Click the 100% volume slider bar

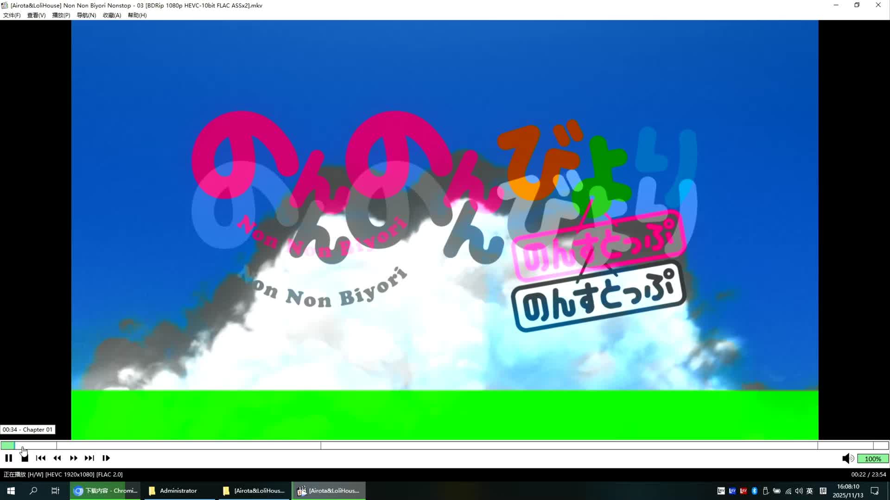(x=872, y=459)
